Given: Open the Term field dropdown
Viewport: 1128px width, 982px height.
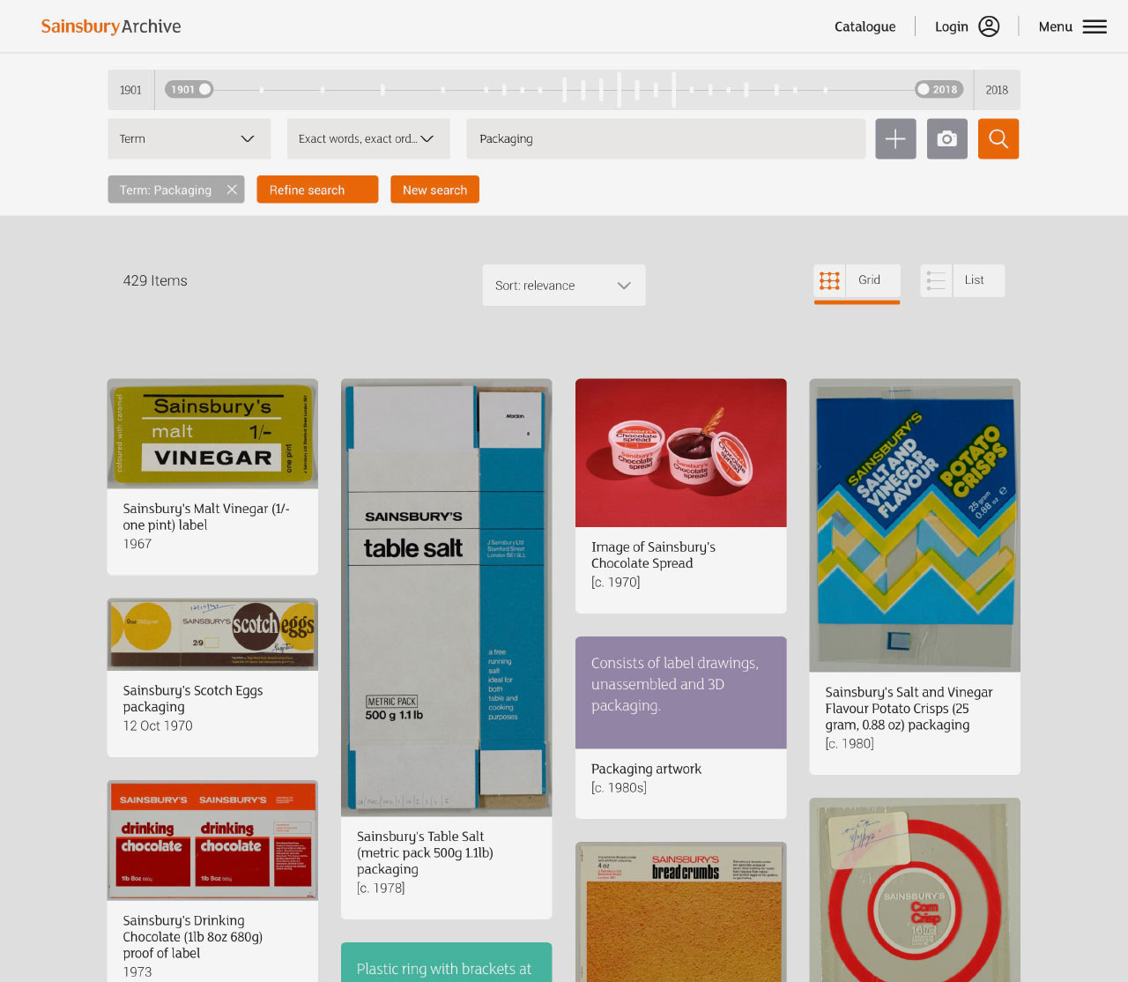Looking at the screenshot, I should click(189, 138).
